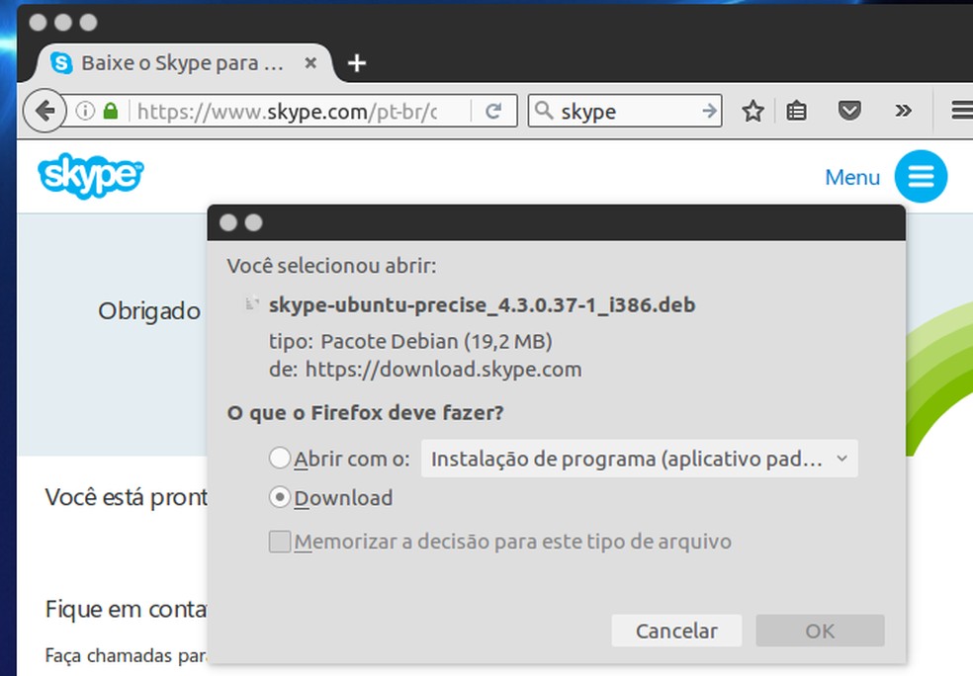The height and width of the screenshot is (676, 973).
Task: Expand the toolbar overflow chevron
Action: pos(903,111)
